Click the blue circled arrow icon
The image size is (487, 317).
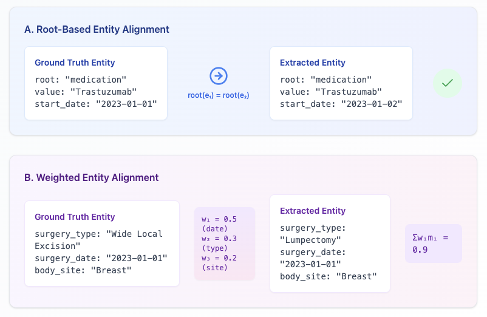[x=219, y=76]
